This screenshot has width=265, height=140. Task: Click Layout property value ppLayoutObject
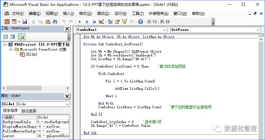(53, 136)
